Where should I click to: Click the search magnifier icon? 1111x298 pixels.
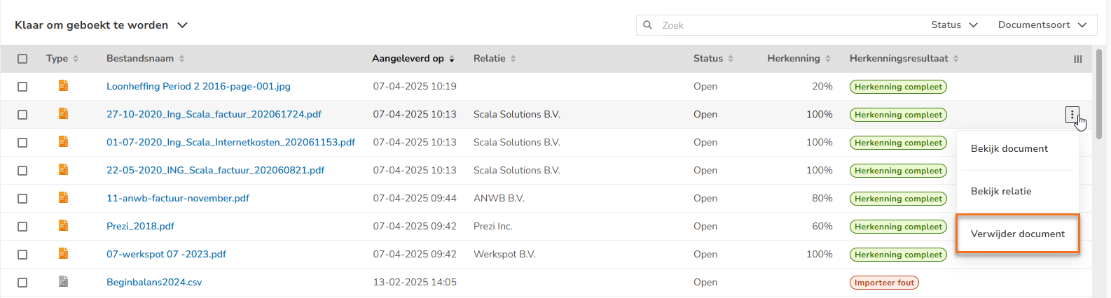[x=647, y=25]
